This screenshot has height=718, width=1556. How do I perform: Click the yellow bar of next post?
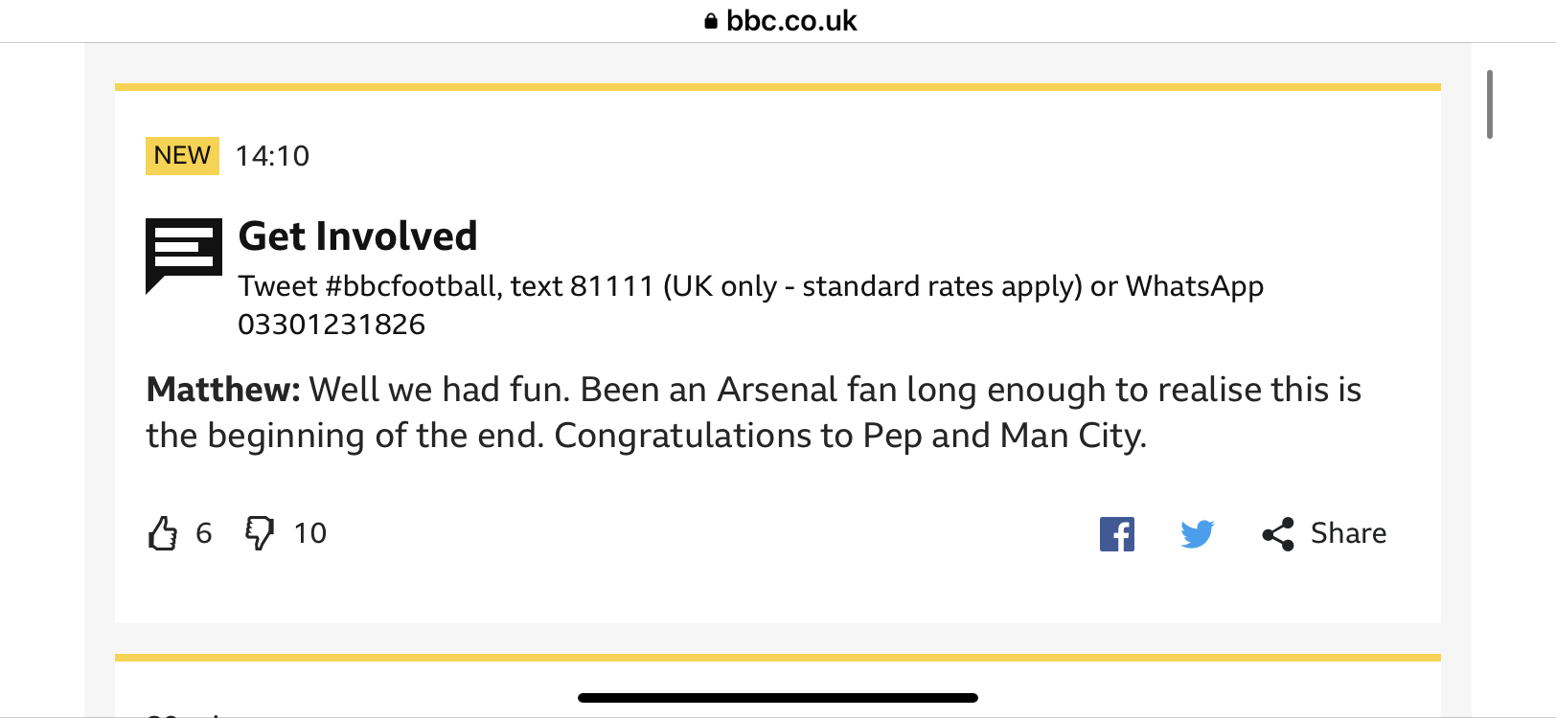pos(778,658)
